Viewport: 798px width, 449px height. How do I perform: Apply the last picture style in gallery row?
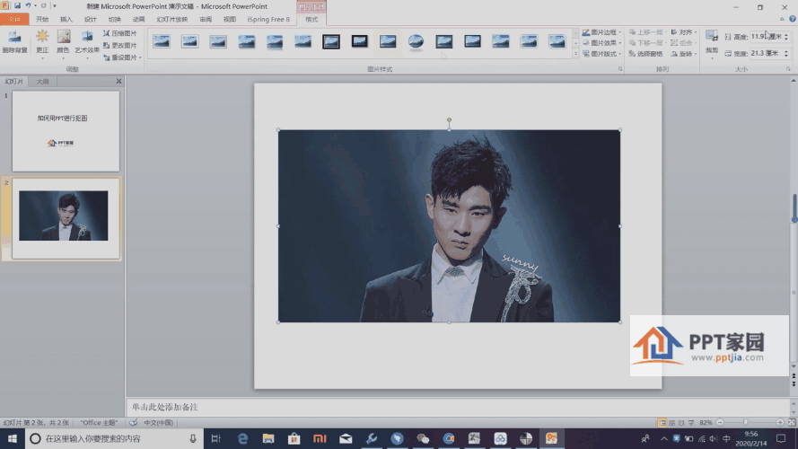click(x=557, y=41)
